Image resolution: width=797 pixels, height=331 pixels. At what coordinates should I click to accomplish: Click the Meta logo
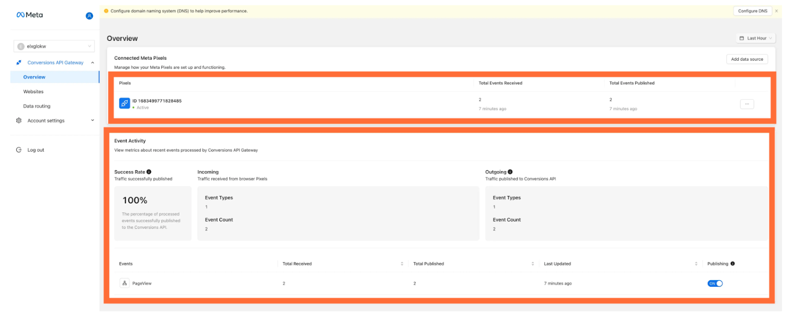[29, 15]
